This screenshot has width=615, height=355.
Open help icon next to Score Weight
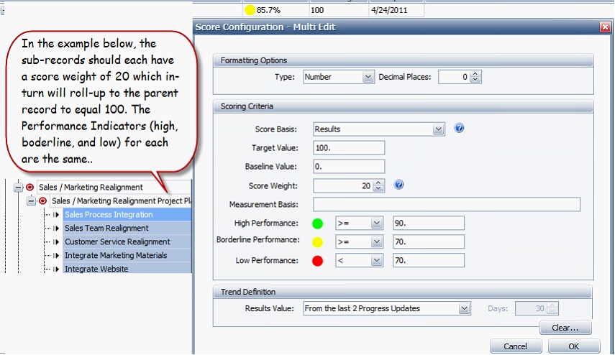click(398, 185)
